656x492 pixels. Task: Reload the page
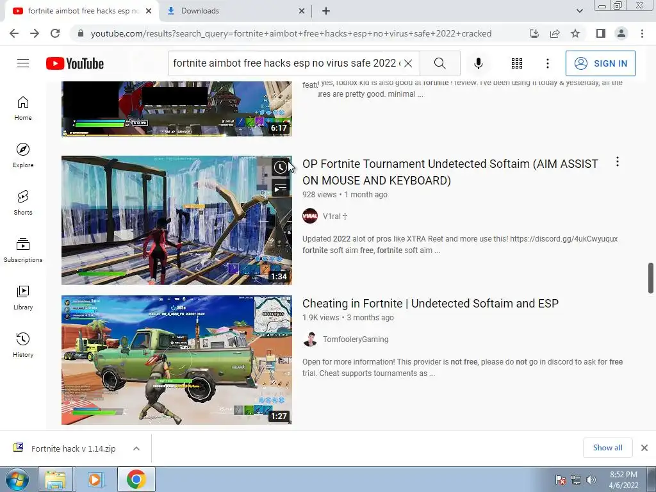(x=55, y=33)
